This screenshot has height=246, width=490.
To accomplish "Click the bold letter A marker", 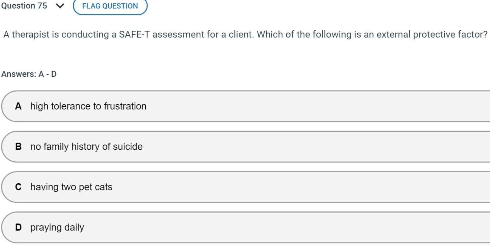I will (18, 106).
